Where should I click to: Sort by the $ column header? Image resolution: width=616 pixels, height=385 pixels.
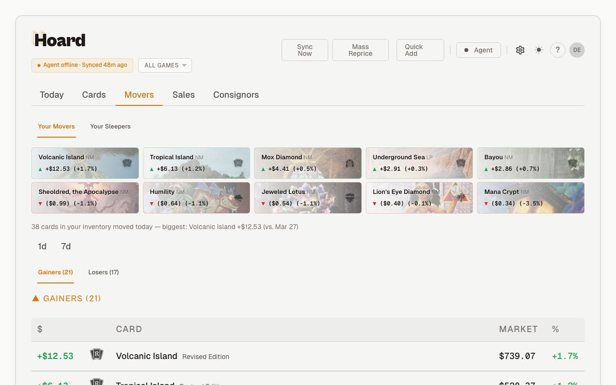click(40, 329)
